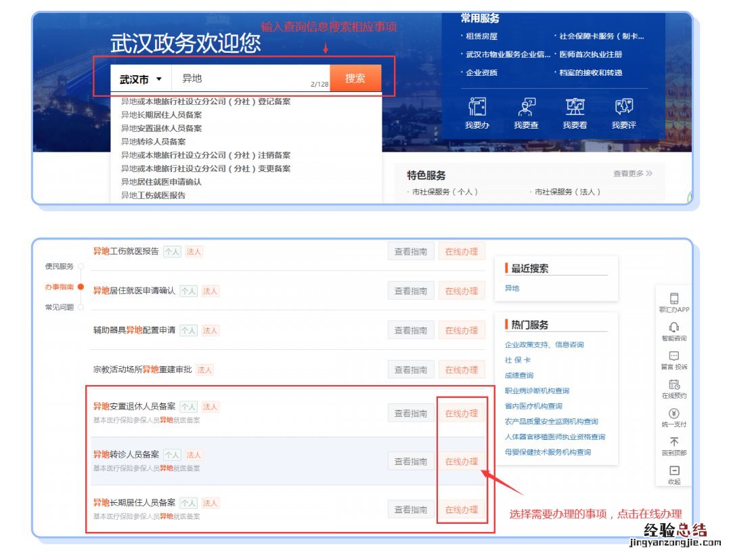Open the 智能咨询 headset icon
Image resolution: width=731 pixels, height=555 pixels.
coord(673,328)
